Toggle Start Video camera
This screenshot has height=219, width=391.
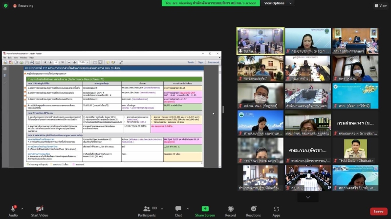[x=40, y=208]
